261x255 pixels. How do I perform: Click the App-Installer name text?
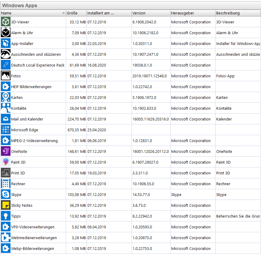[22, 44]
